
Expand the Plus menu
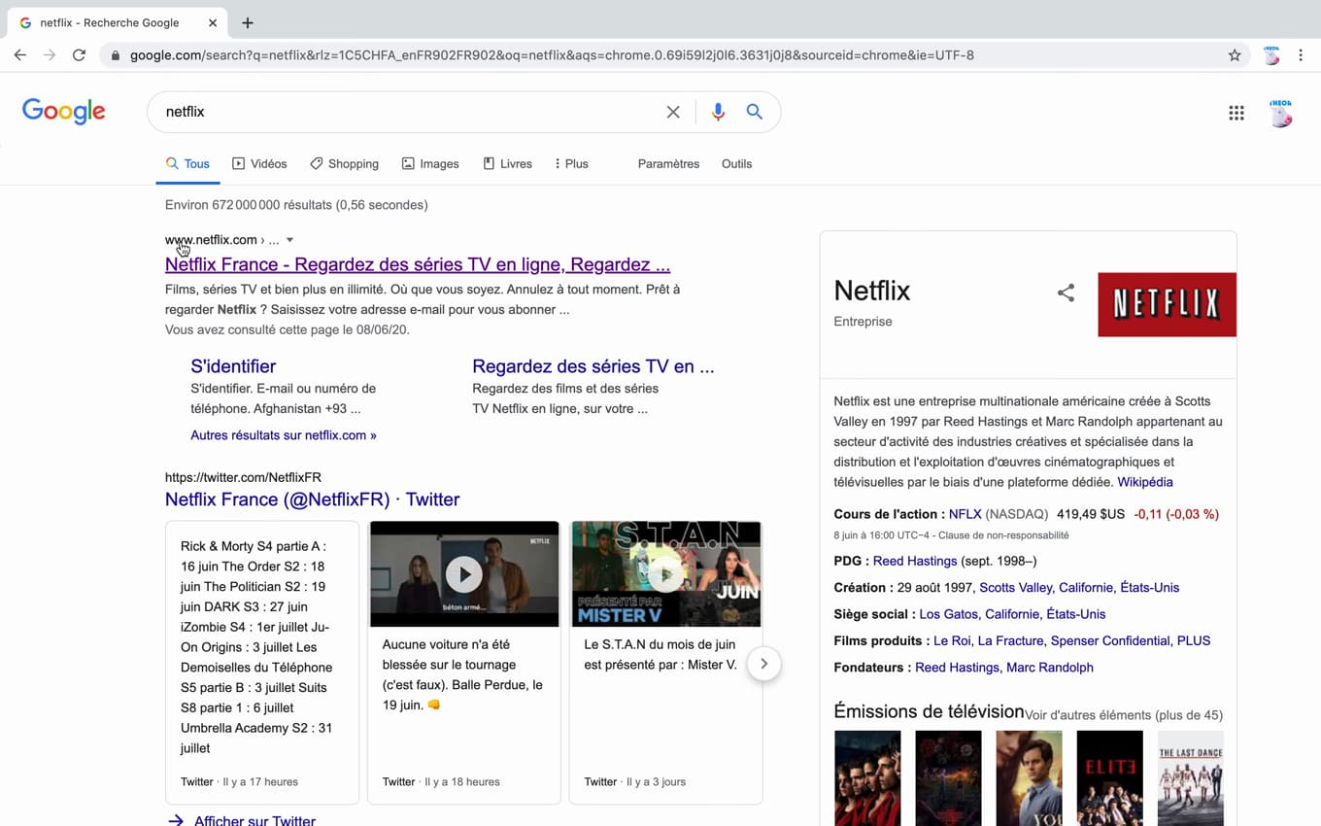[571, 164]
